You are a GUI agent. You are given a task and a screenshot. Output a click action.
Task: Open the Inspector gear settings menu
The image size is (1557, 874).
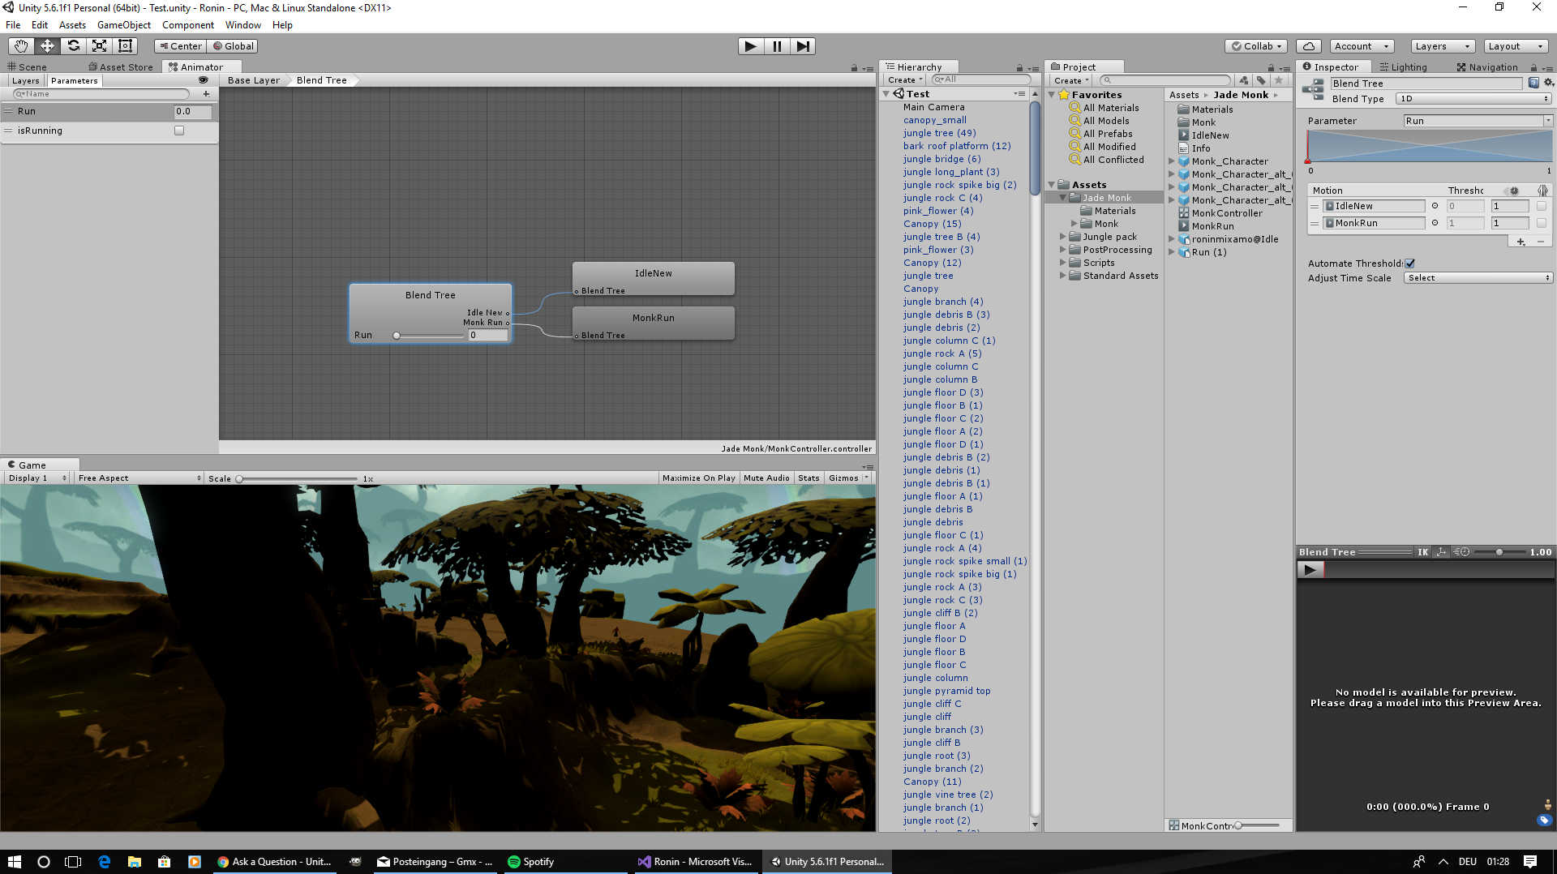point(1548,83)
